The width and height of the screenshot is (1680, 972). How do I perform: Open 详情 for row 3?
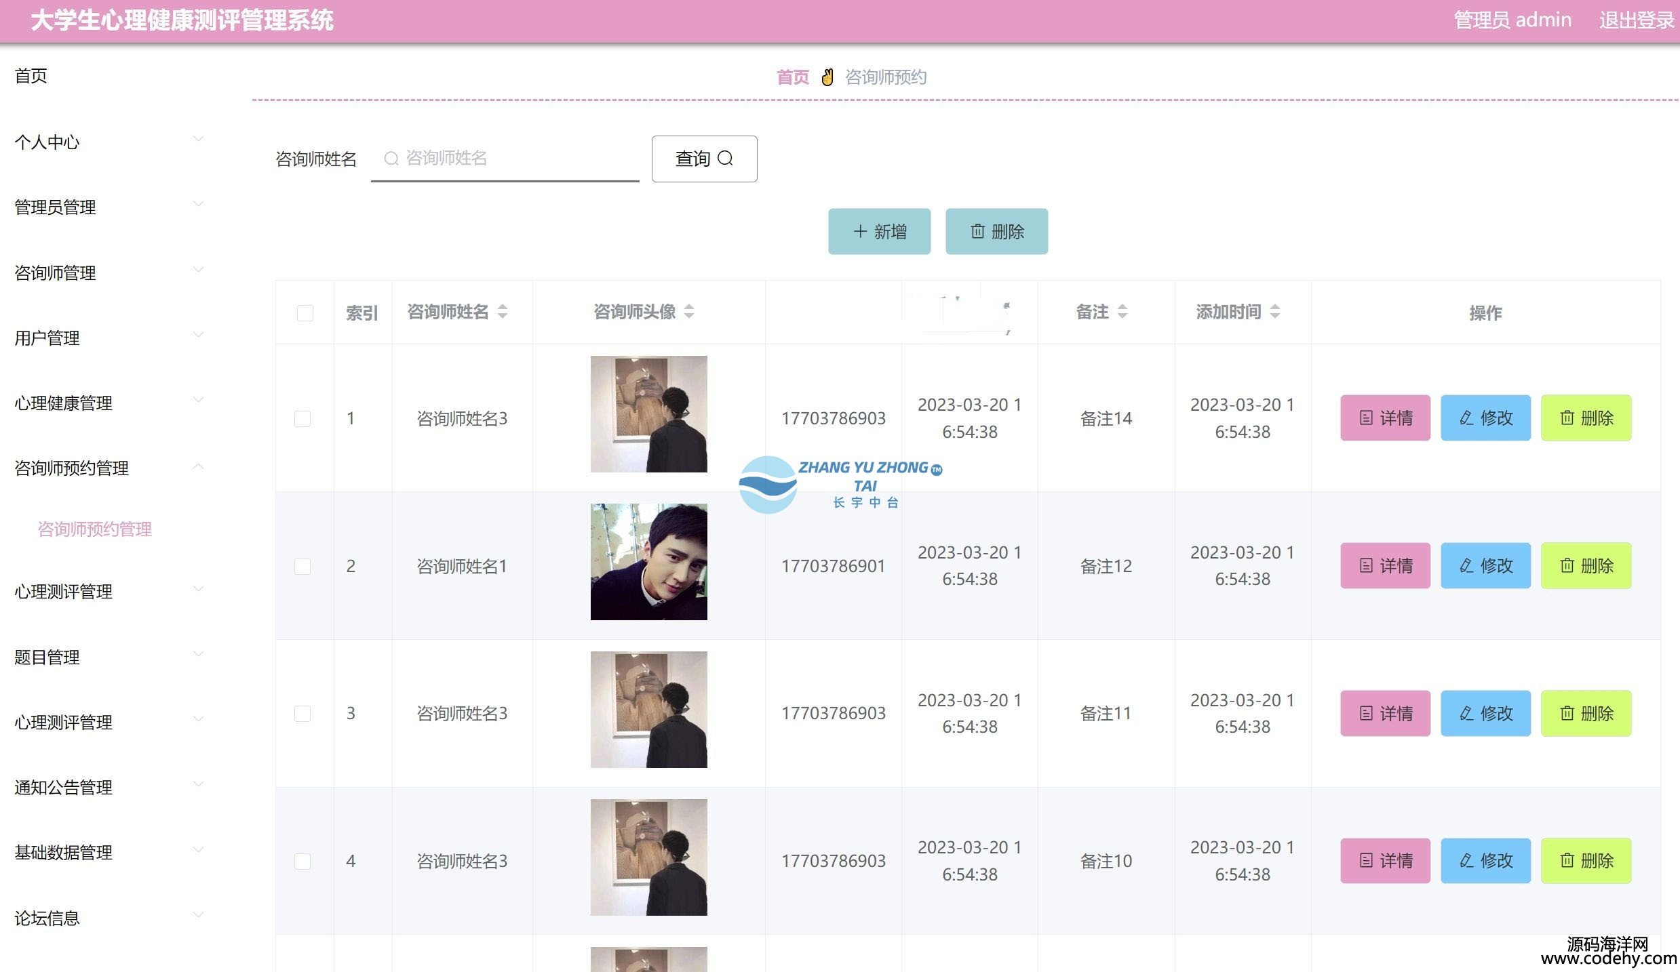tap(1385, 713)
